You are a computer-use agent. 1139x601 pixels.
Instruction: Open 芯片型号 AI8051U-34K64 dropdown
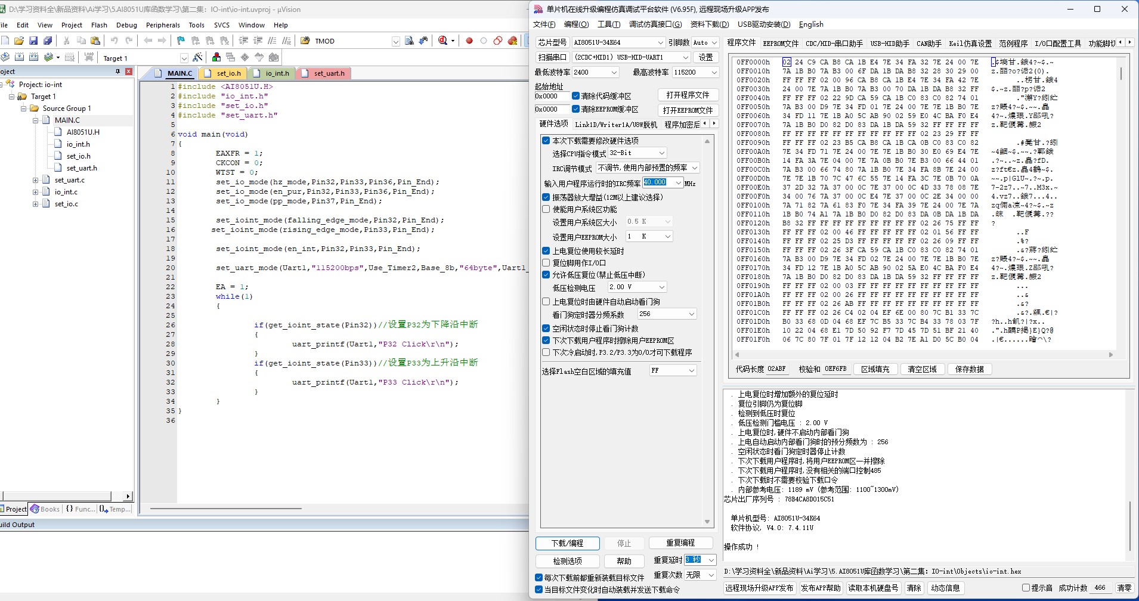(618, 42)
